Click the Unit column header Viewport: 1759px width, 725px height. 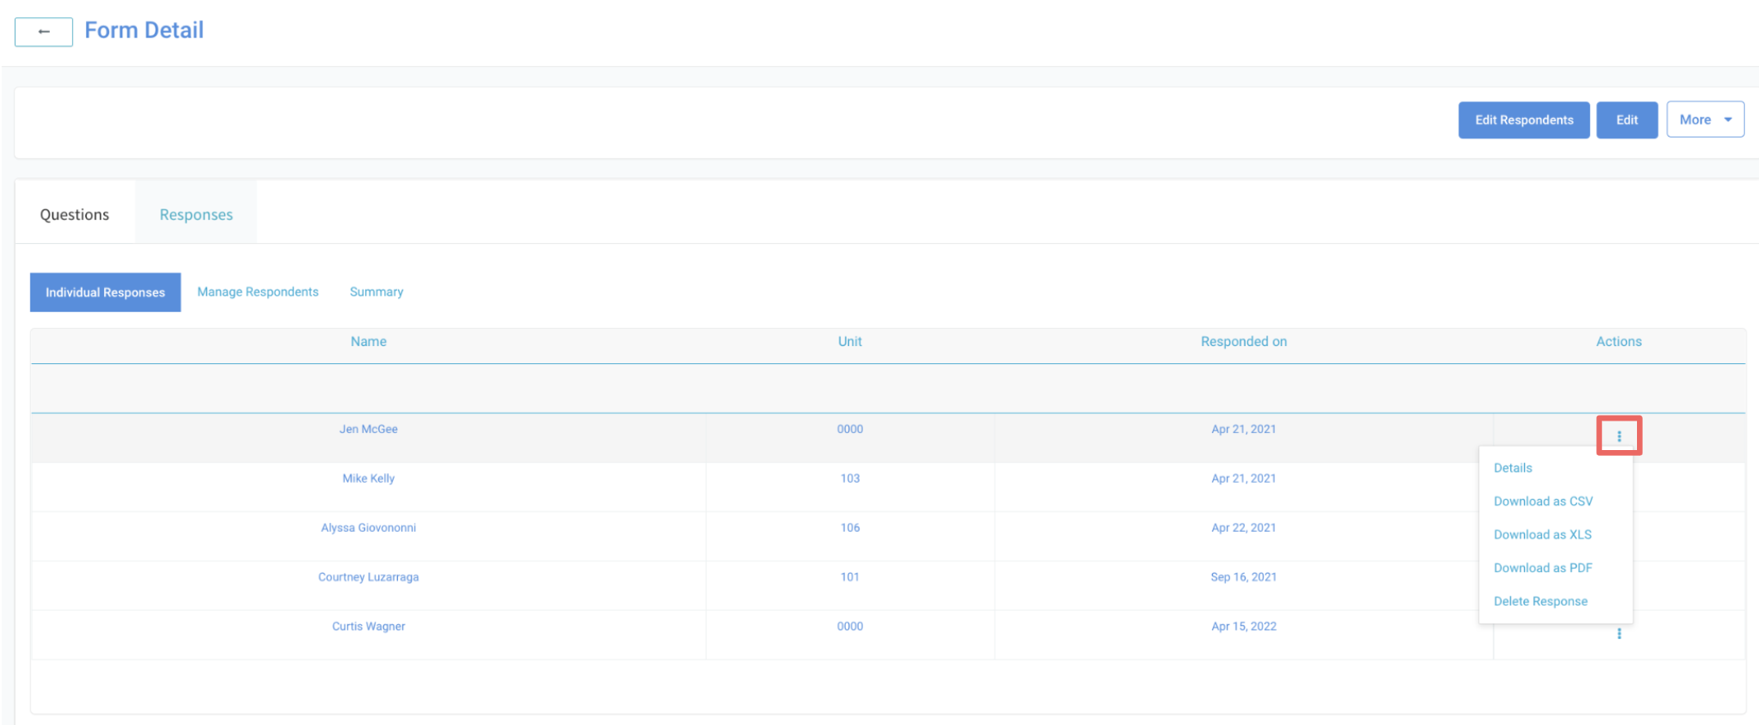tap(849, 341)
